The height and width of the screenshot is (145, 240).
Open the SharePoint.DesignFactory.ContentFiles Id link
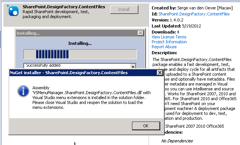pyautogui.click(x=194, y=14)
